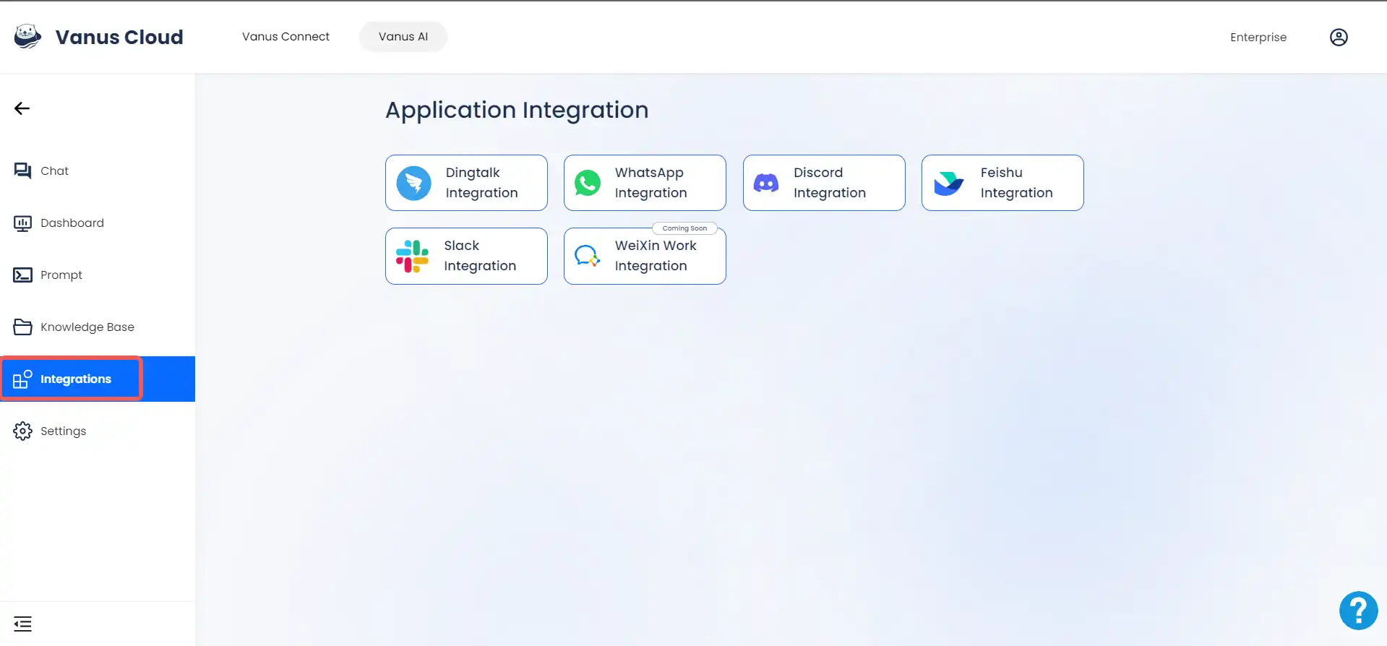Select the Vanus AI tab

pyautogui.click(x=403, y=37)
